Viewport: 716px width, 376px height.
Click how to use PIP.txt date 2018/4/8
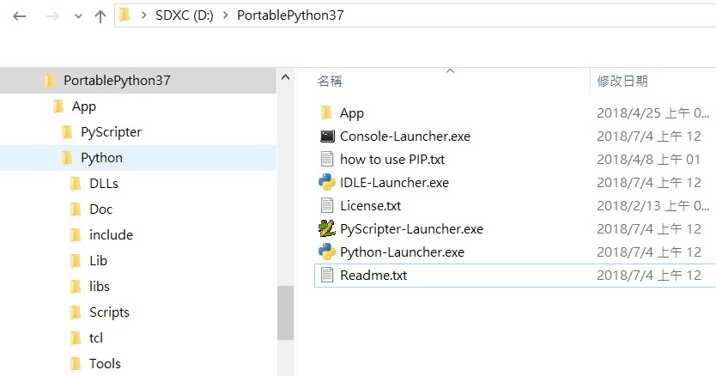(648, 160)
